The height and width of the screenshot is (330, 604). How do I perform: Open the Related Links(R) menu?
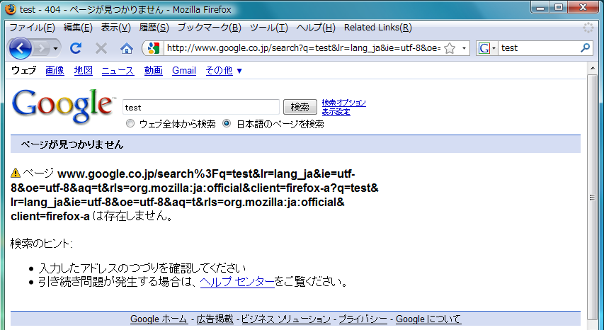[x=378, y=28]
